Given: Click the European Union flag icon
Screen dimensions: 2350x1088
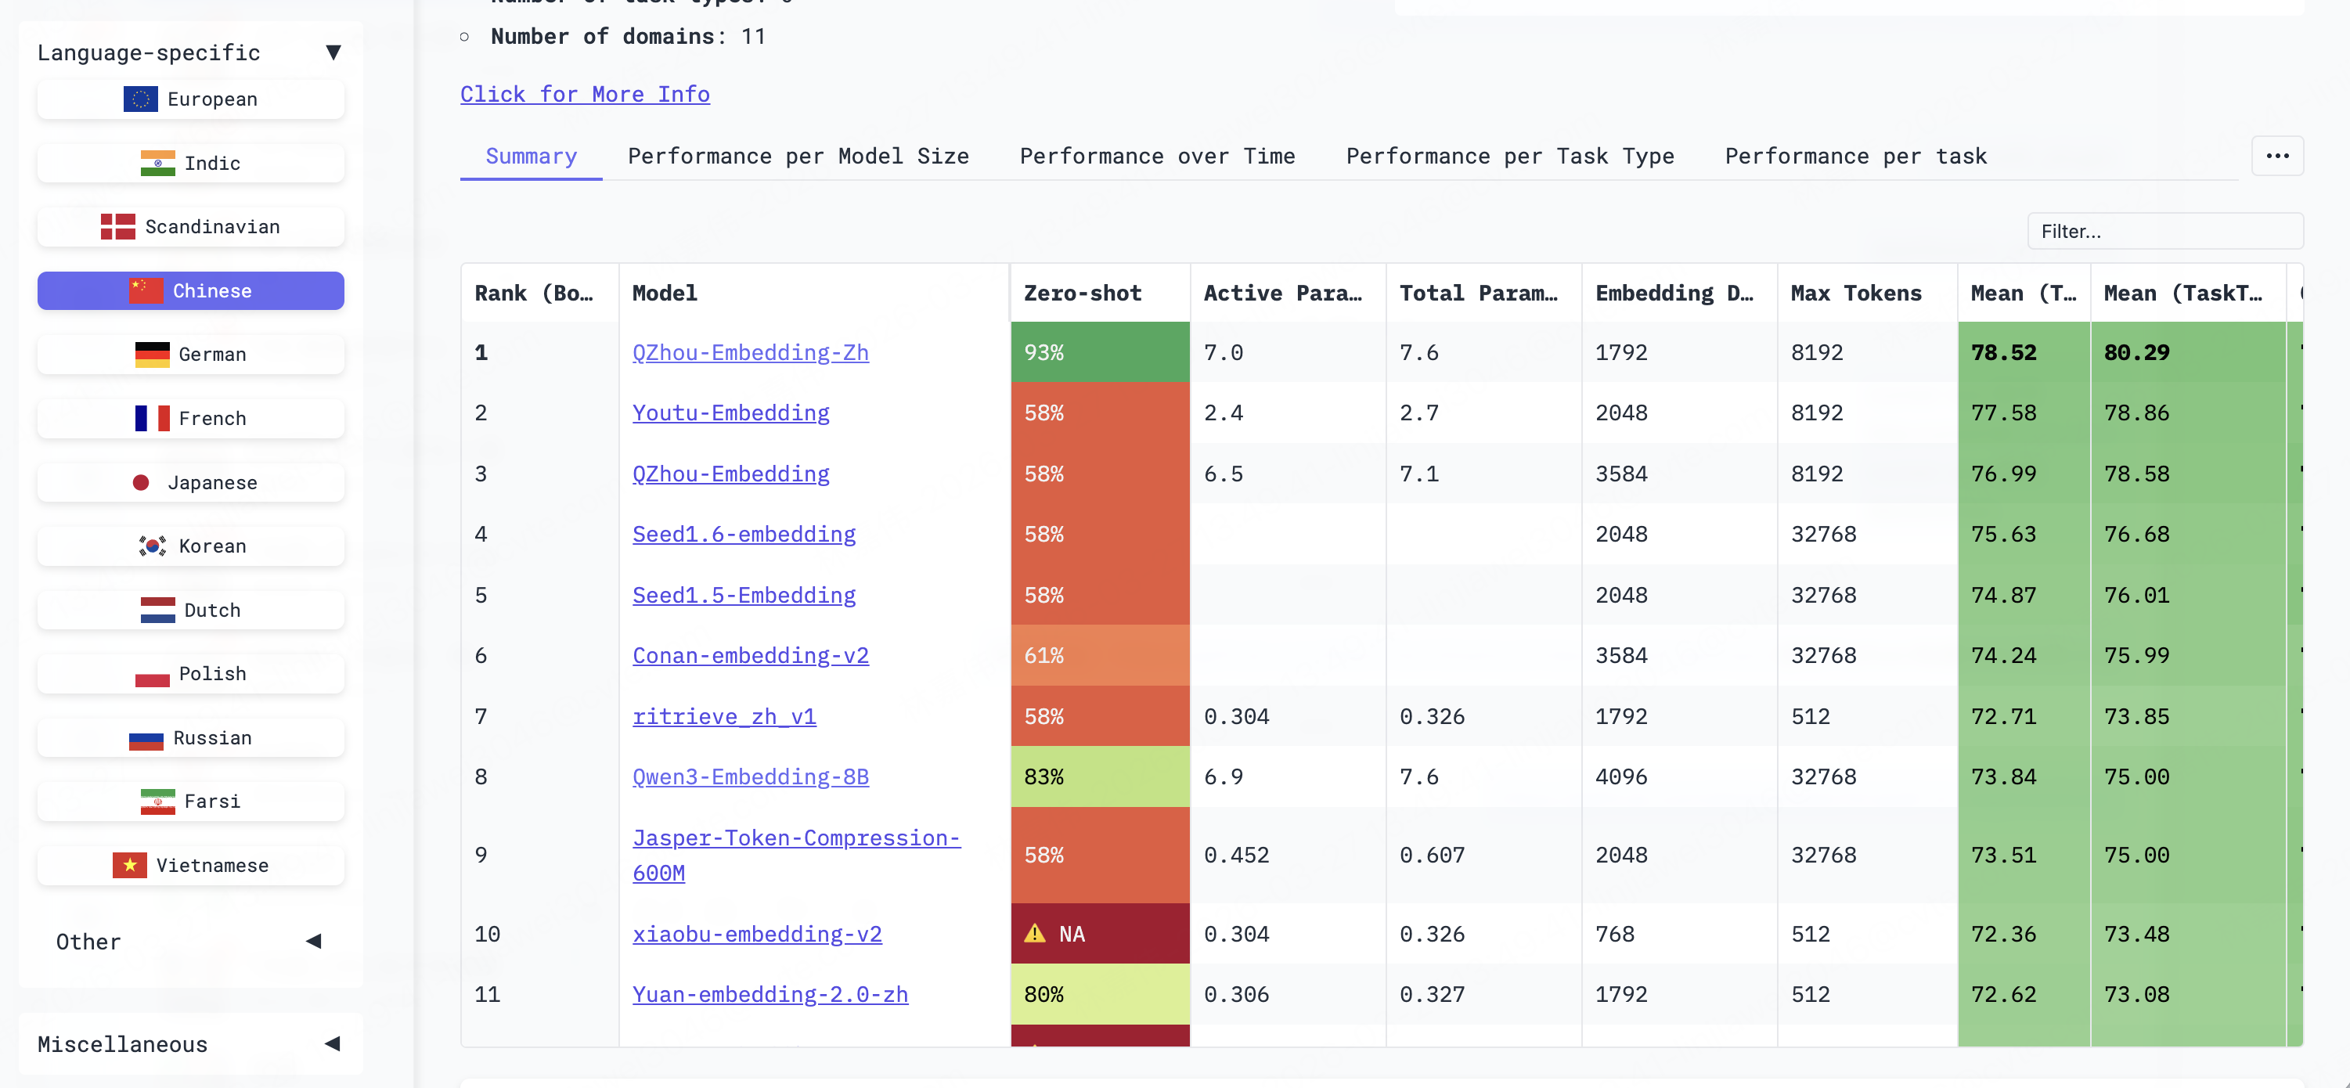Looking at the screenshot, I should coord(140,99).
